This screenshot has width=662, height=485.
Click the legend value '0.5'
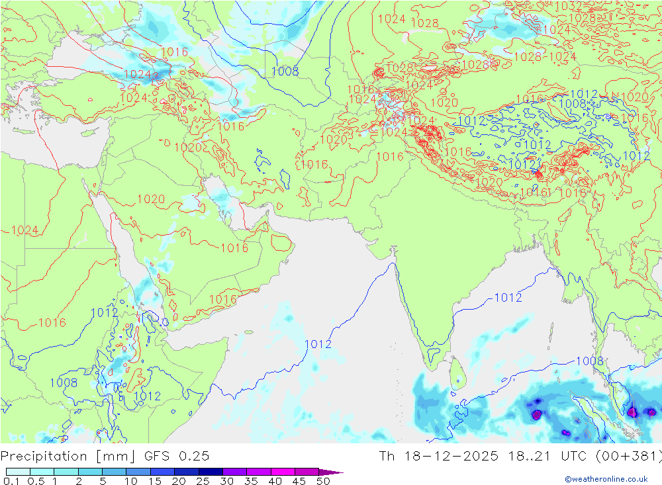[x=36, y=481]
